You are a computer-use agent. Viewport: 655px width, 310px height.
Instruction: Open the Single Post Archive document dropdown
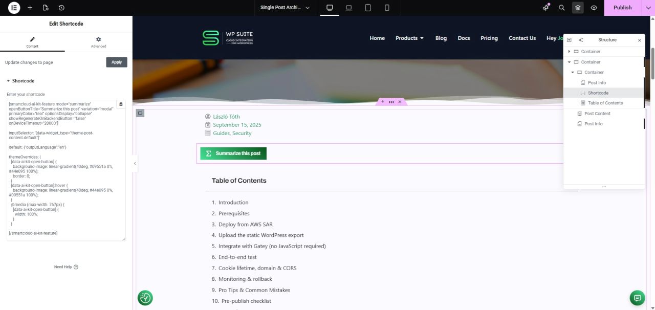point(285,8)
